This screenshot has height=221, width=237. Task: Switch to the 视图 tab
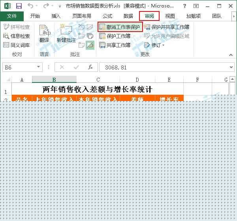coord(170,16)
